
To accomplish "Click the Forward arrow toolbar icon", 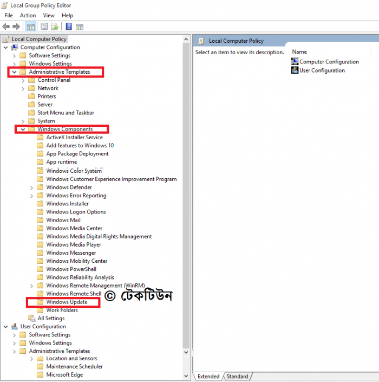I will pyautogui.click(x=16, y=27).
